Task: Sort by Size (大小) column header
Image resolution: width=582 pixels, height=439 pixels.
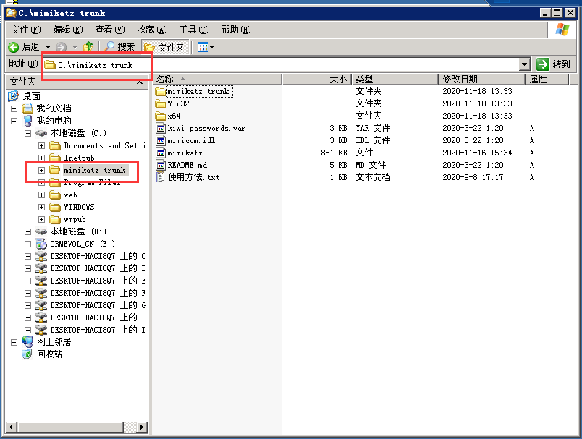Action: click(x=317, y=80)
